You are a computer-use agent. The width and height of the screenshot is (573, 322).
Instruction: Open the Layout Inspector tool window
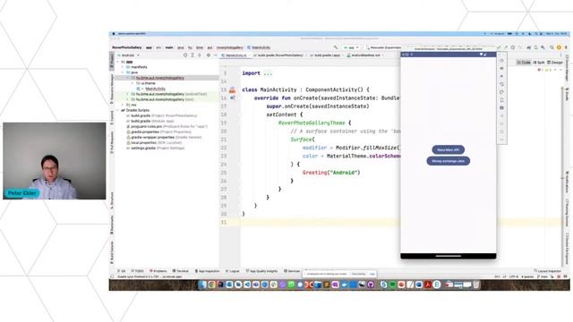pyautogui.click(x=547, y=271)
